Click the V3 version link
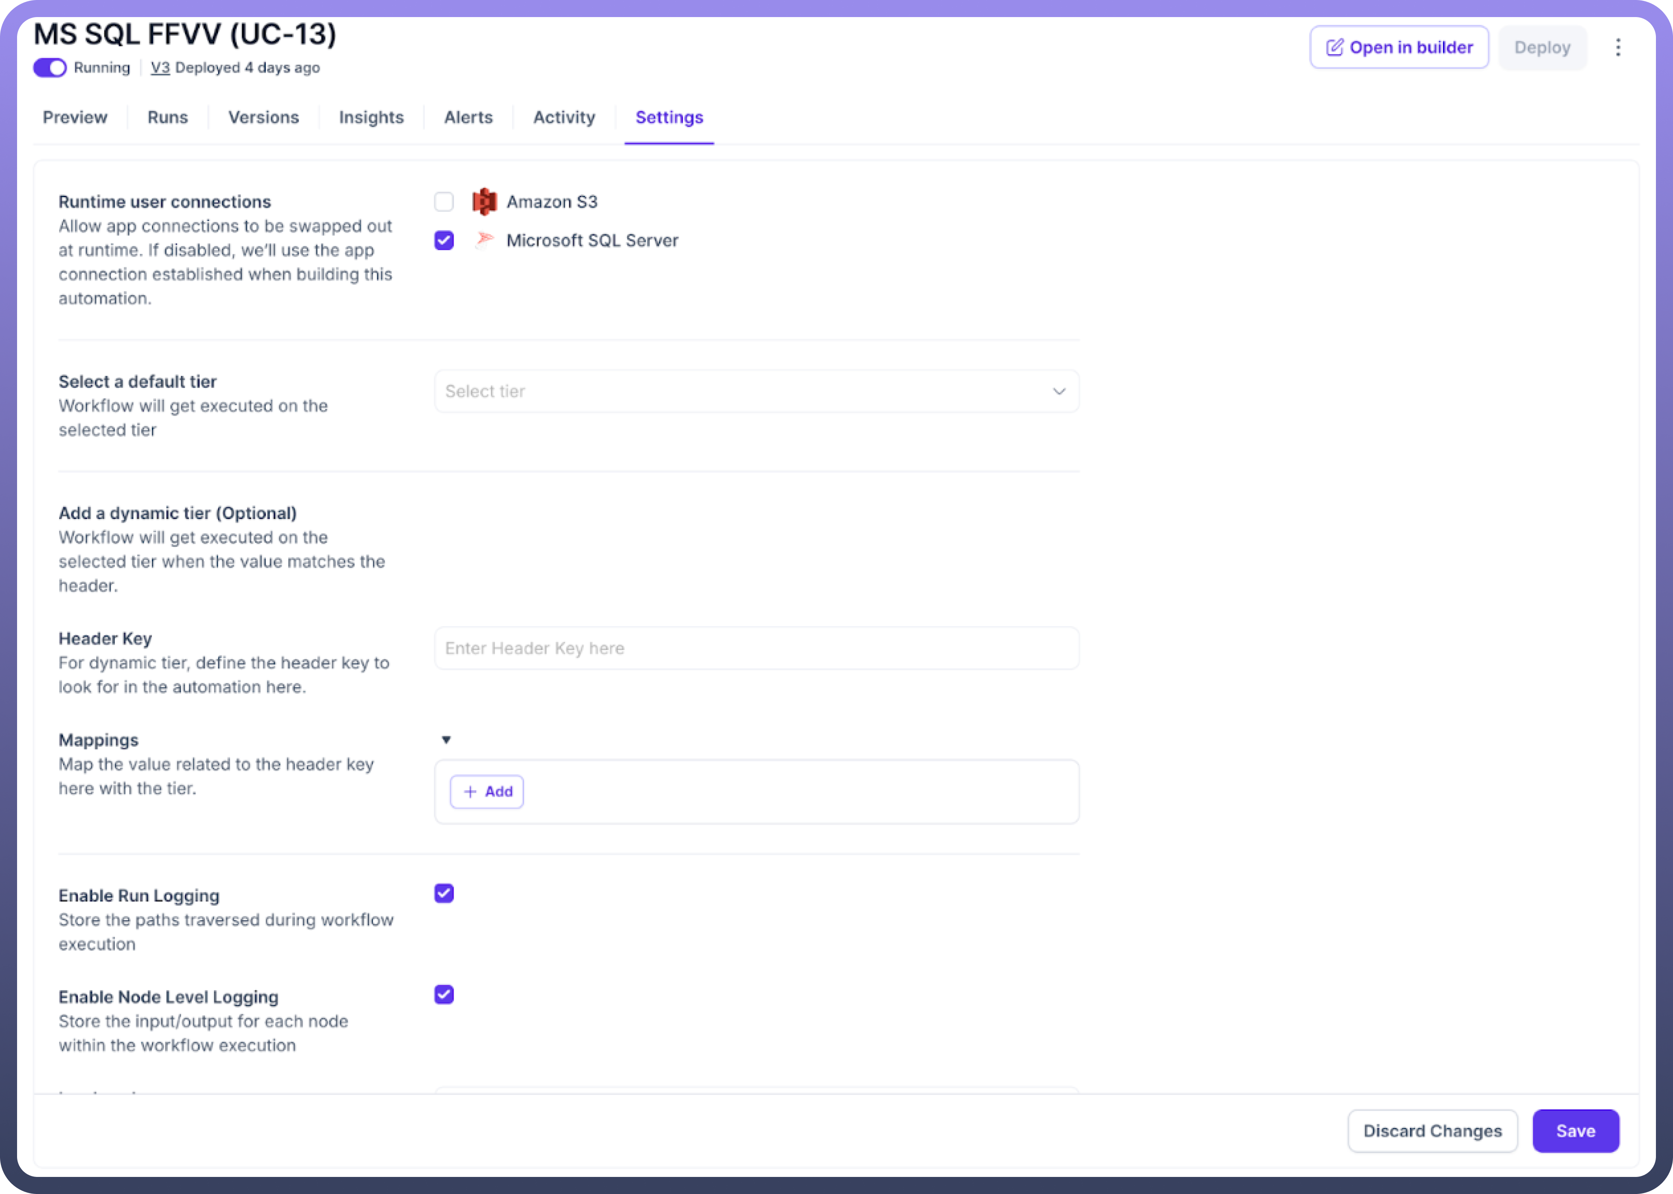This screenshot has width=1673, height=1194. 160,68
